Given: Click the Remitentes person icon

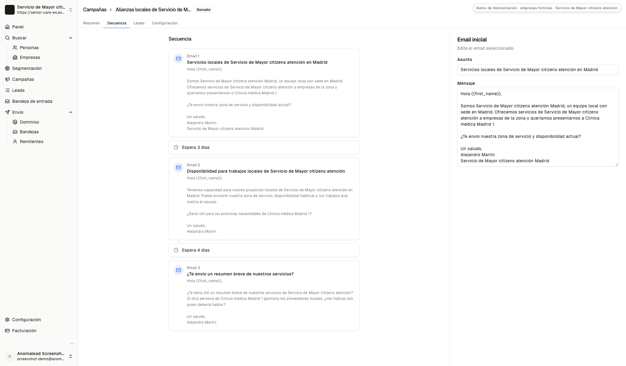Looking at the screenshot, I should (15, 142).
